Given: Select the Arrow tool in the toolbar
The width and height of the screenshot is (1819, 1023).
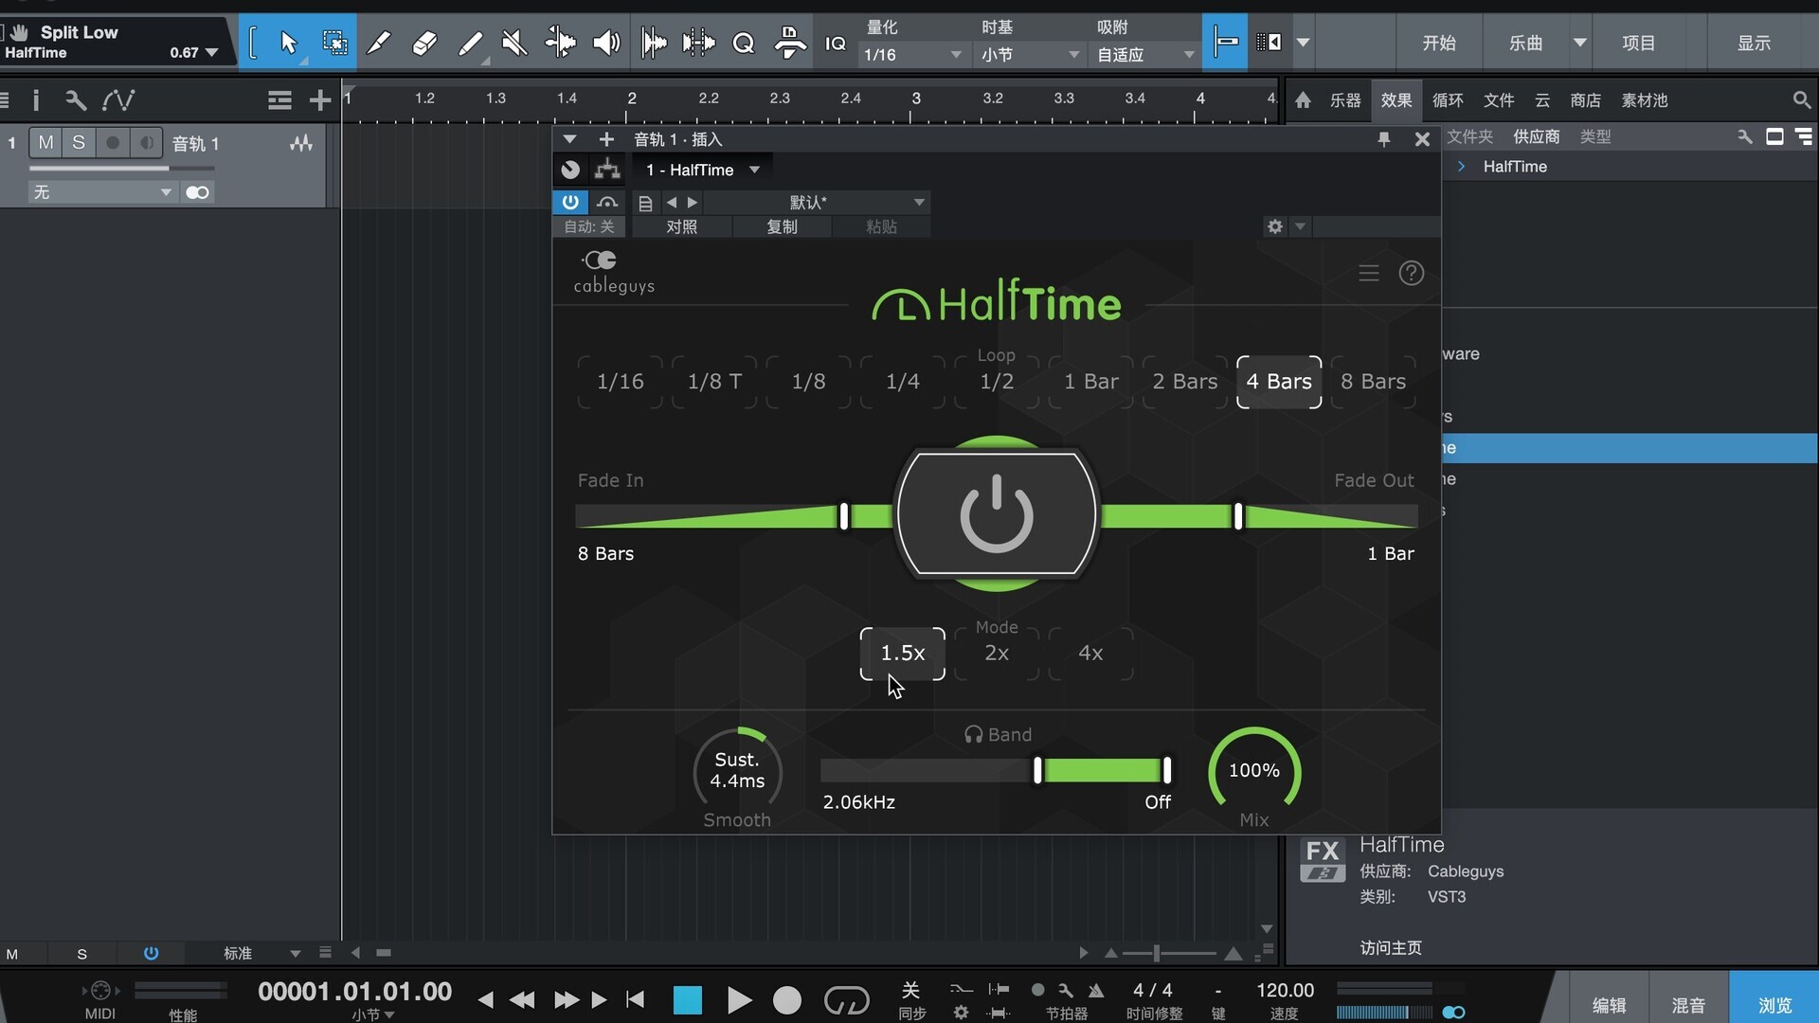Looking at the screenshot, I should (289, 43).
